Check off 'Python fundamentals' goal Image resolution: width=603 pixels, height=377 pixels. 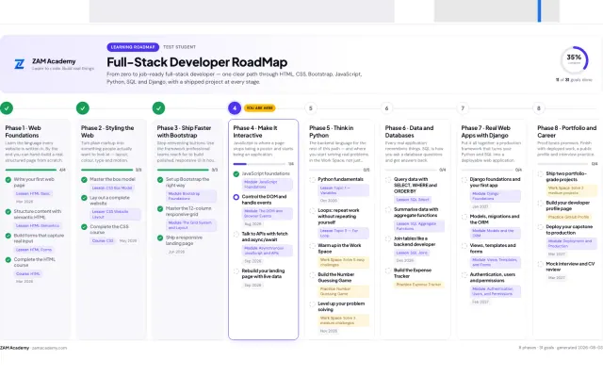pos(312,180)
